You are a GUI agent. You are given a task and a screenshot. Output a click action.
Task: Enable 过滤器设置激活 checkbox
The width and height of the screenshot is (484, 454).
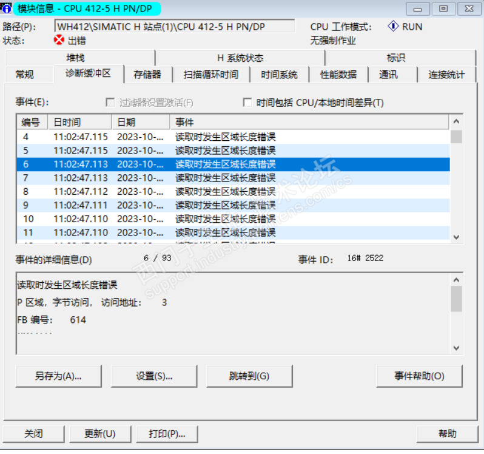tap(110, 102)
